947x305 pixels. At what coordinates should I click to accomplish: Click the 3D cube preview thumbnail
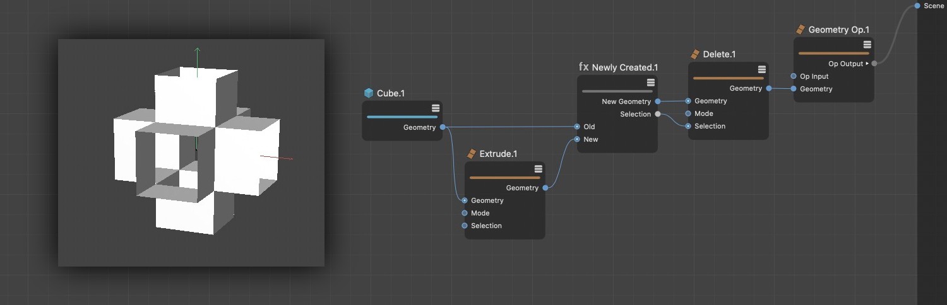tap(191, 152)
